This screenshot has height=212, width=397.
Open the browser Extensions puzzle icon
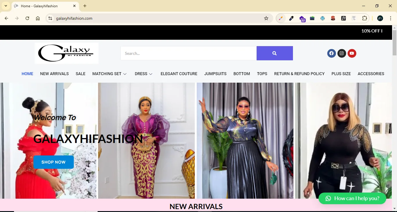click(364, 18)
